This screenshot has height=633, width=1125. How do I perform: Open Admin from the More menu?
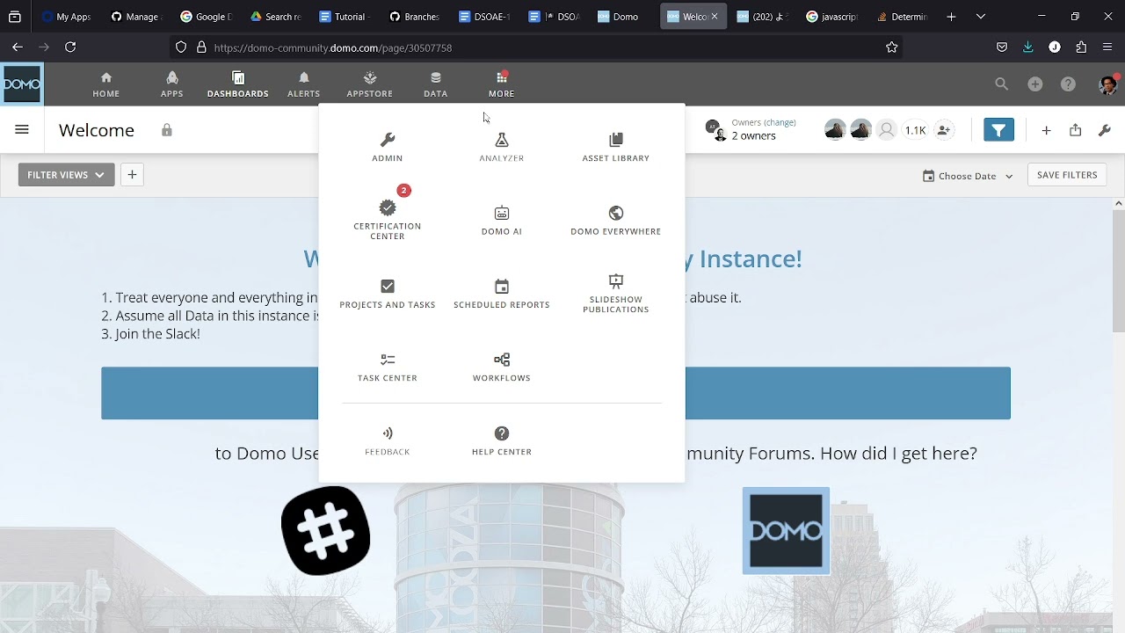pyautogui.click(x=387, y=148)
